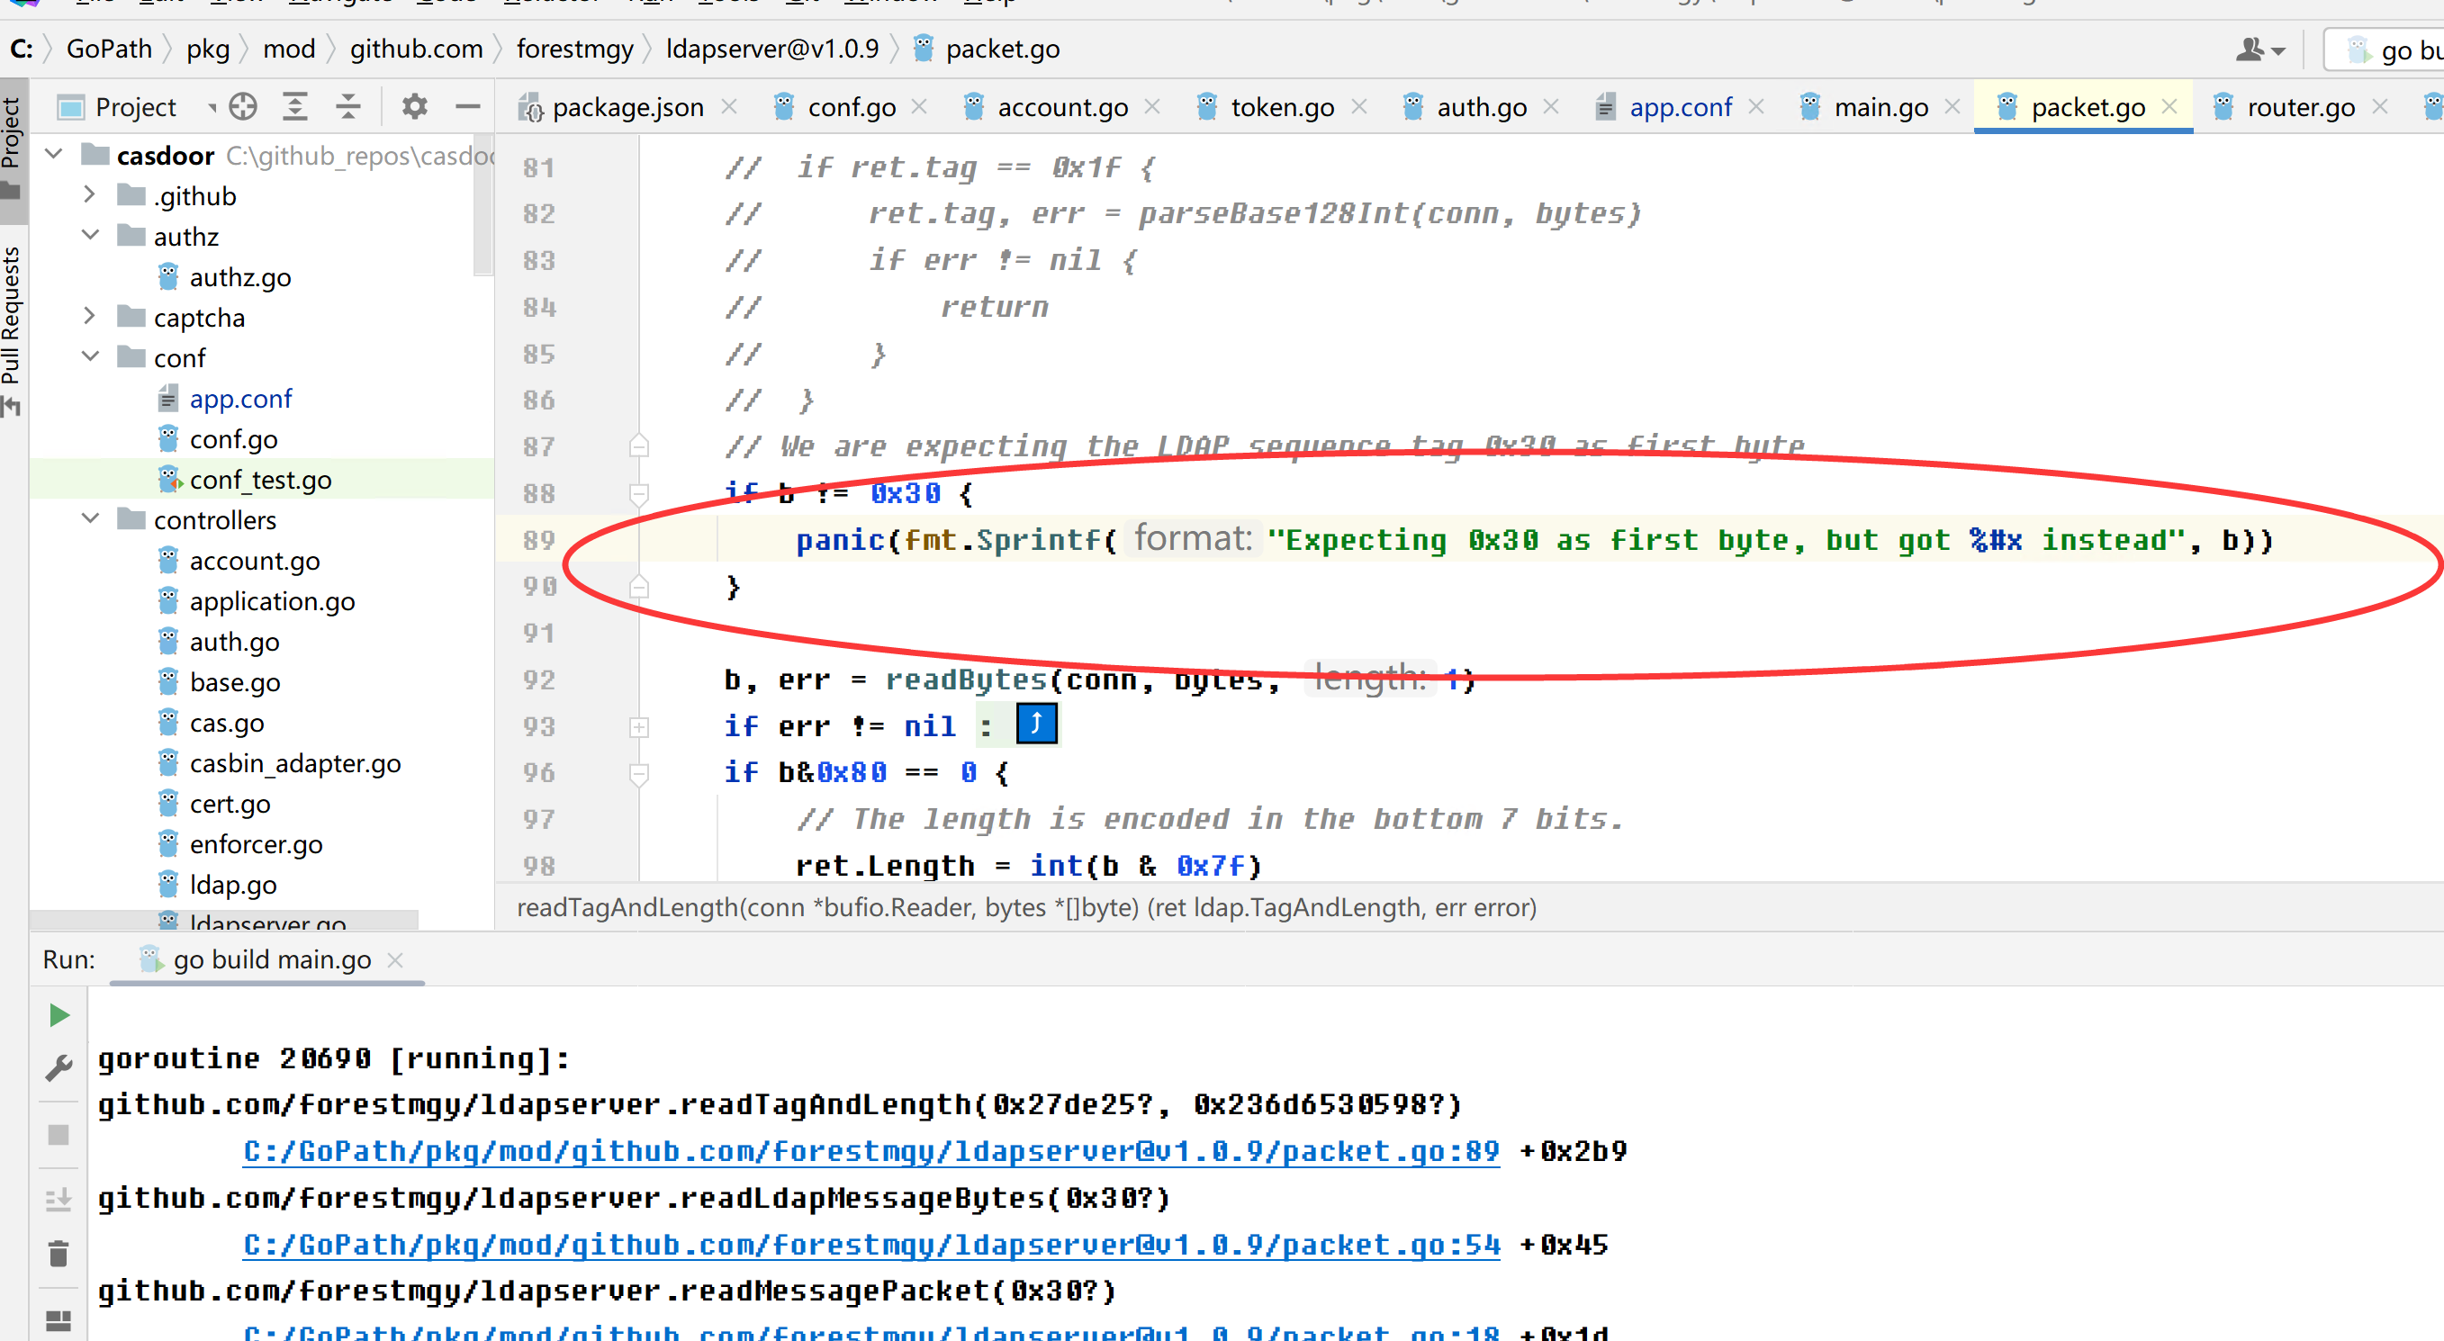Open Project panel settings gear
This screenshot has height=1341, width=2444.
(x=414, y=106)
